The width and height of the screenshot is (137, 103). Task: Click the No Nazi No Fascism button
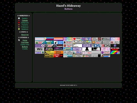pyautogui.click(x=96, y=39)
